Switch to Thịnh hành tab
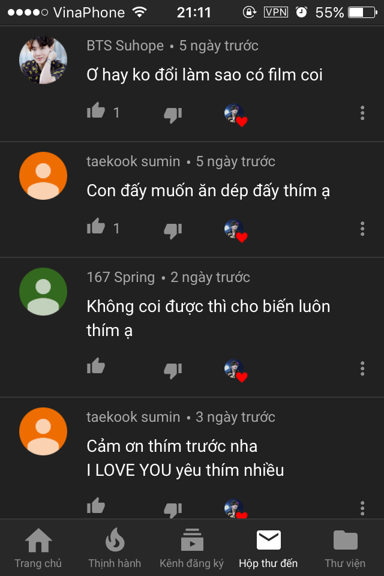The image size is (384, 576). 115,548
